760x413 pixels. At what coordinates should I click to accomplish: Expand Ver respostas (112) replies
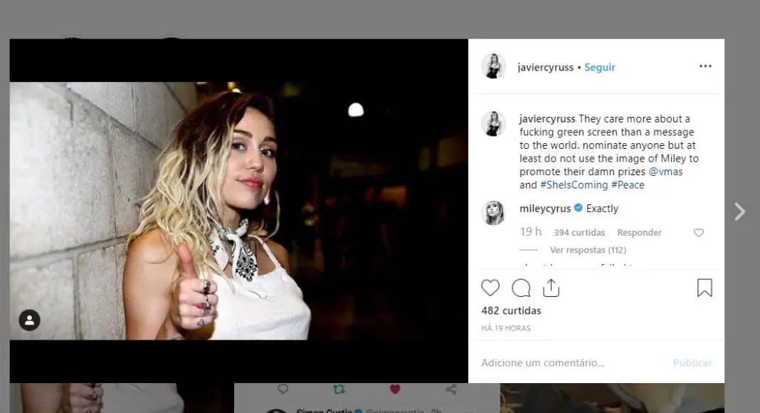tap(587, 250)
